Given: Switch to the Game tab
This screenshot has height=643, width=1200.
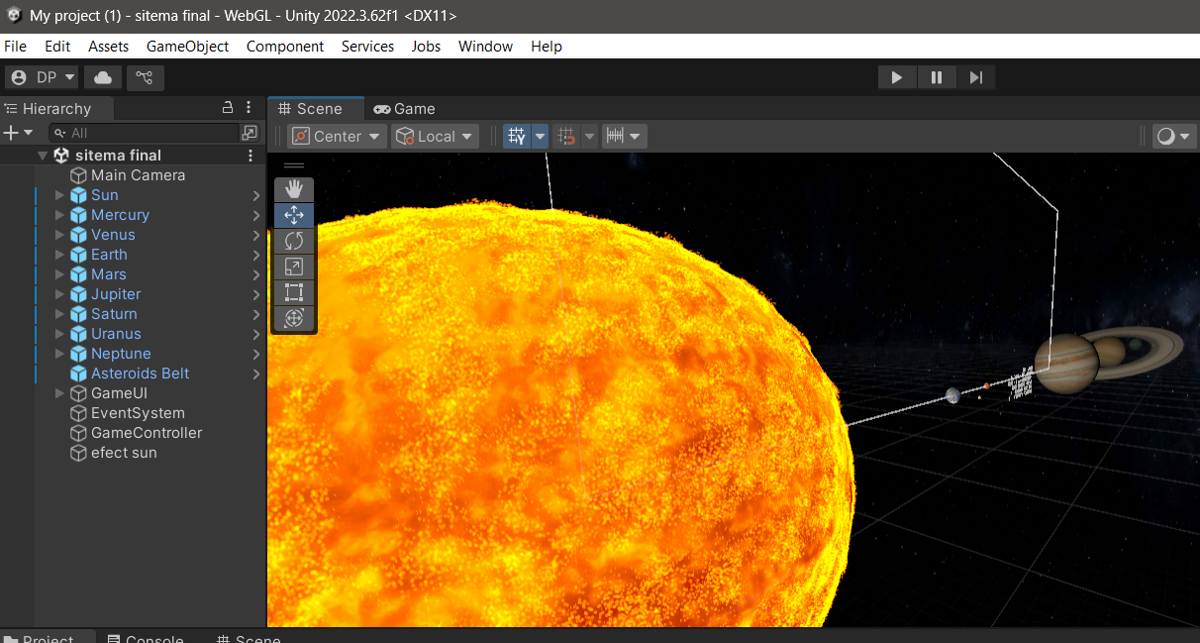Looking at the screenshot, I should [x=405, y=109].
